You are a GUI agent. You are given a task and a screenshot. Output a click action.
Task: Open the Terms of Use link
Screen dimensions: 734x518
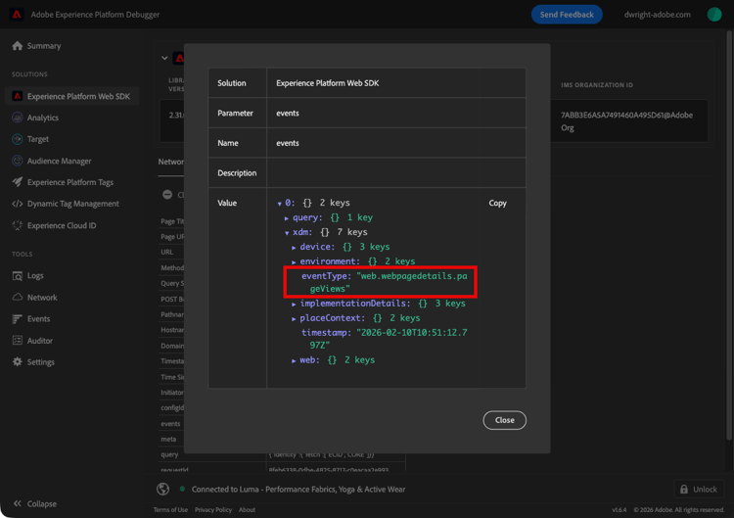coord(170,509)
